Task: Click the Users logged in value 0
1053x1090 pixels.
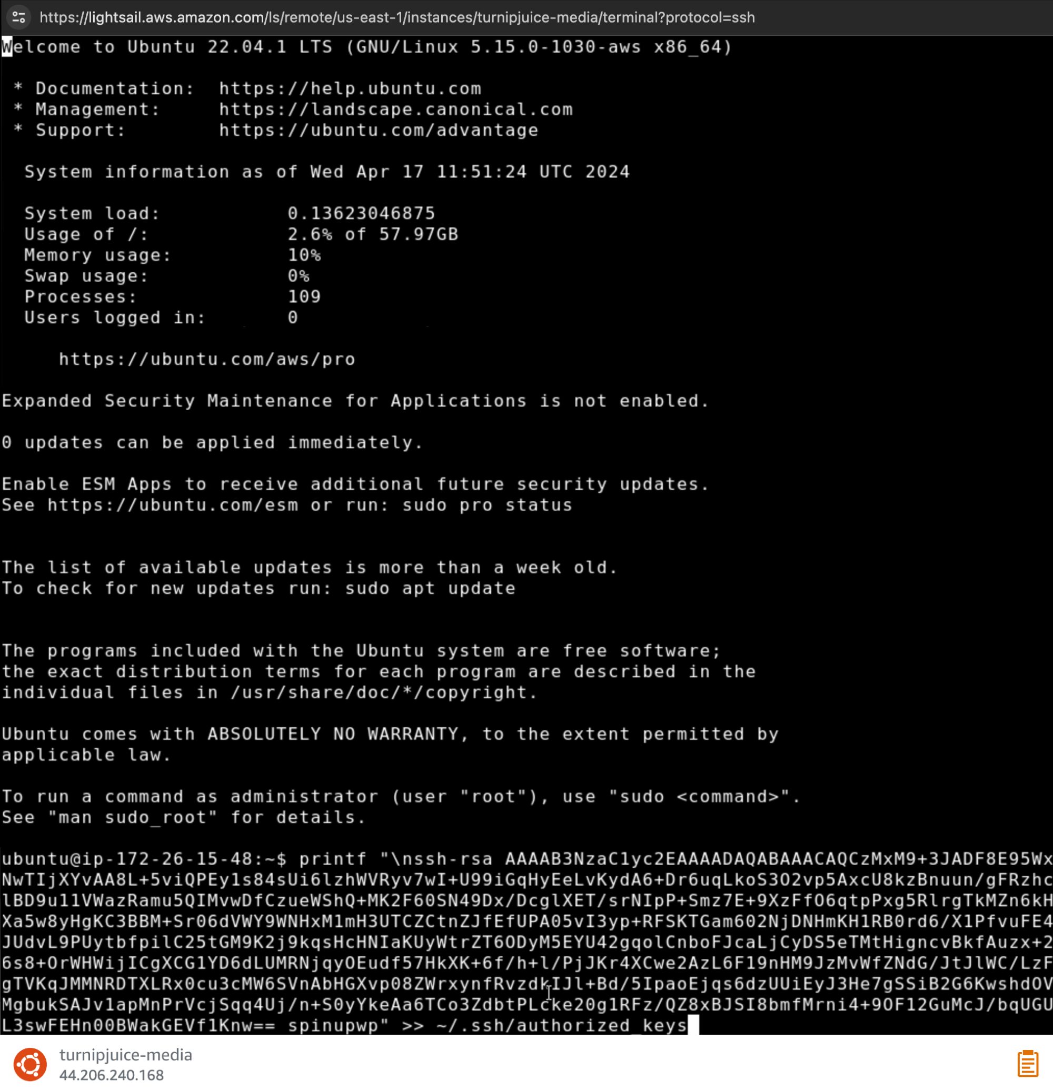Action: [292, 318]
